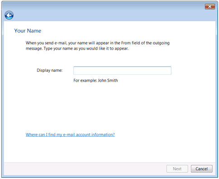The width and height of the screenshot is (219, 179).
Task: Click the 'Display name:' label
Action: click(50, 70)
